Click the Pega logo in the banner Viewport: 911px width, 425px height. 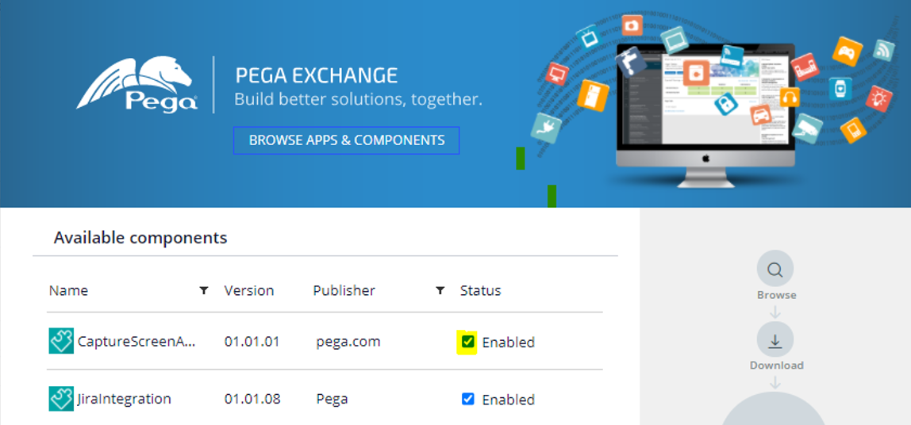136,85
